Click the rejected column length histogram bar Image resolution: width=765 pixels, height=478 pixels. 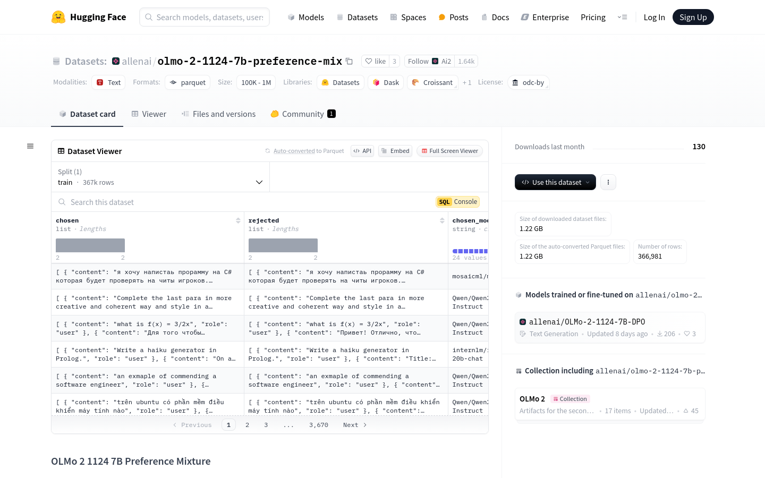click(x=283, y=245)
